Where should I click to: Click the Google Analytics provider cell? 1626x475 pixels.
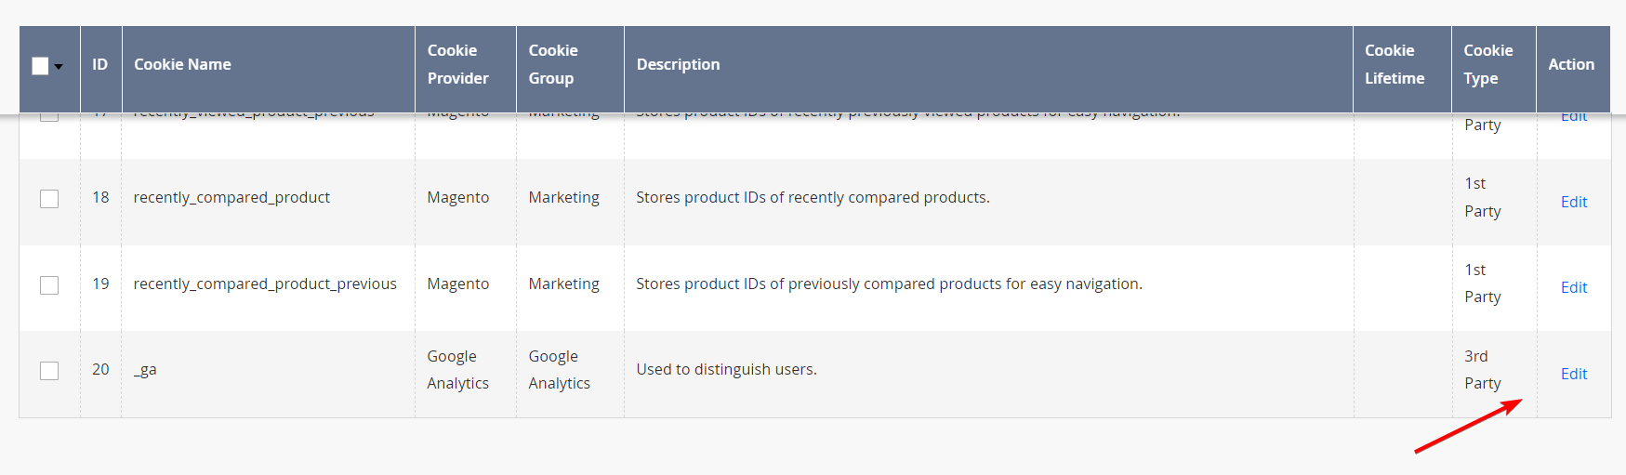[458, 370]
